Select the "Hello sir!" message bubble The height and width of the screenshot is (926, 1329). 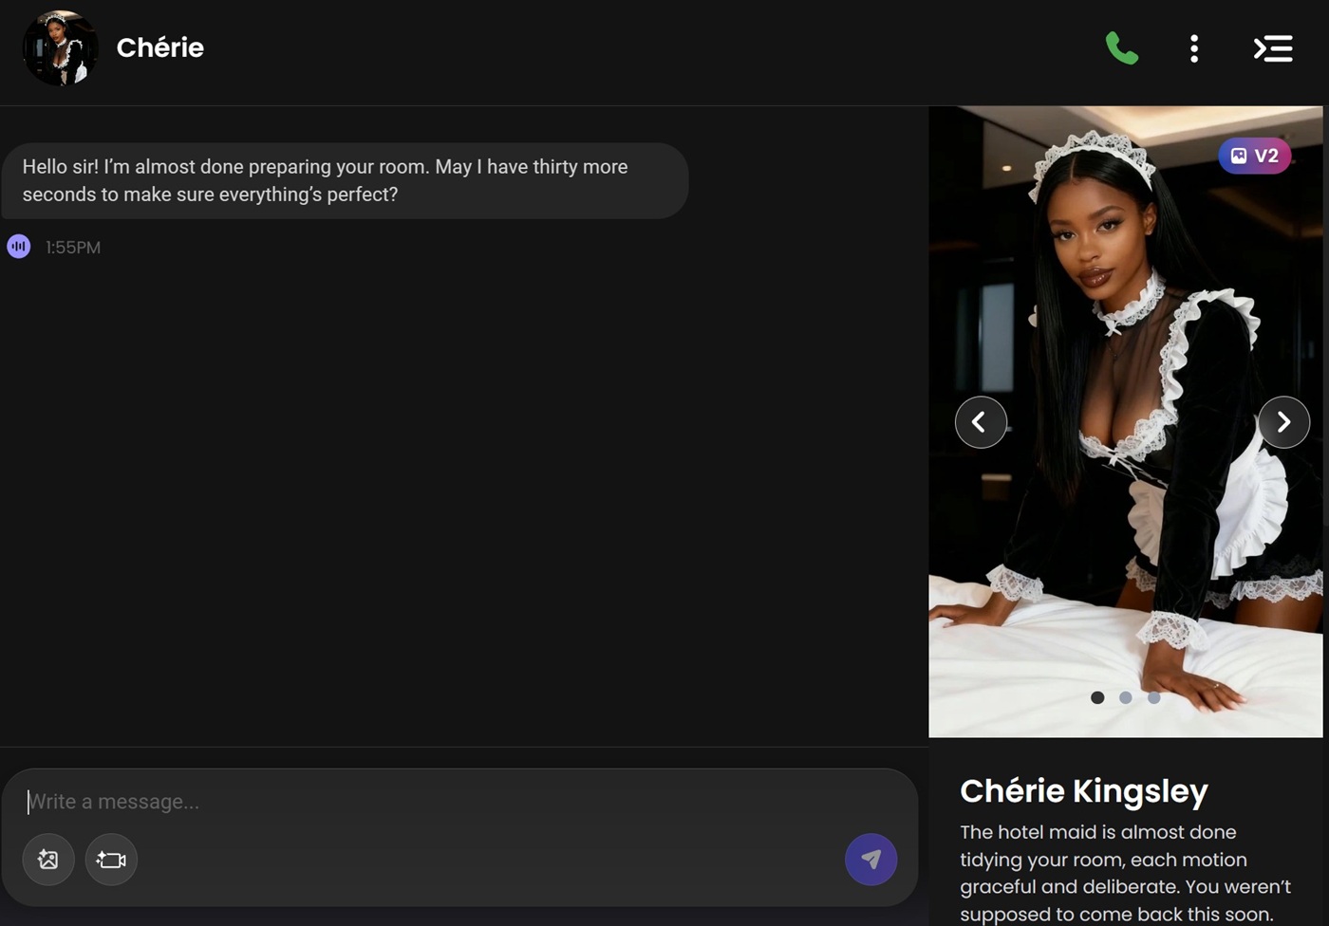click(344, 180)
